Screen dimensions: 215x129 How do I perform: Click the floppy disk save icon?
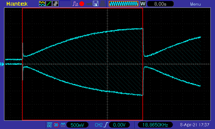tap(96, 4)
